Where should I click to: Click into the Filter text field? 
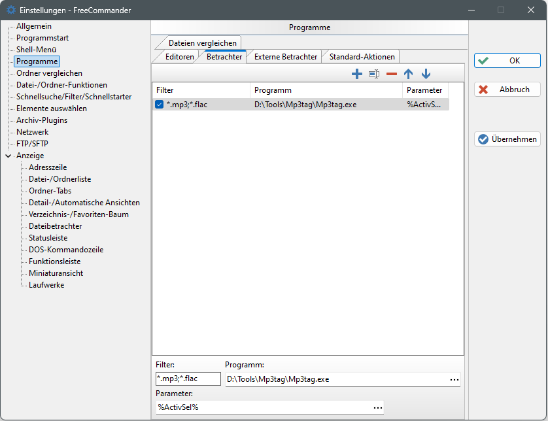click(x=188, y=379)
